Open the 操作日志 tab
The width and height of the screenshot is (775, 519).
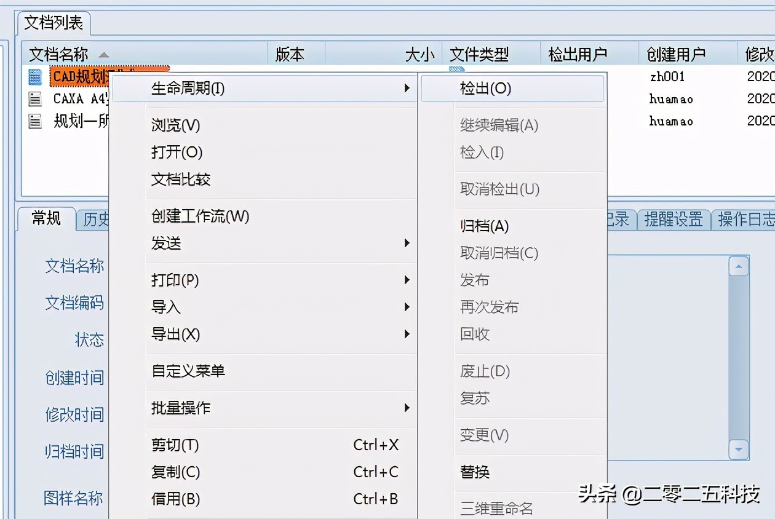tap(745, 219)
